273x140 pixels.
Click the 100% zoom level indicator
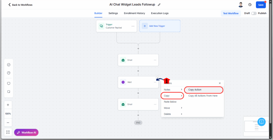(8, 114)
